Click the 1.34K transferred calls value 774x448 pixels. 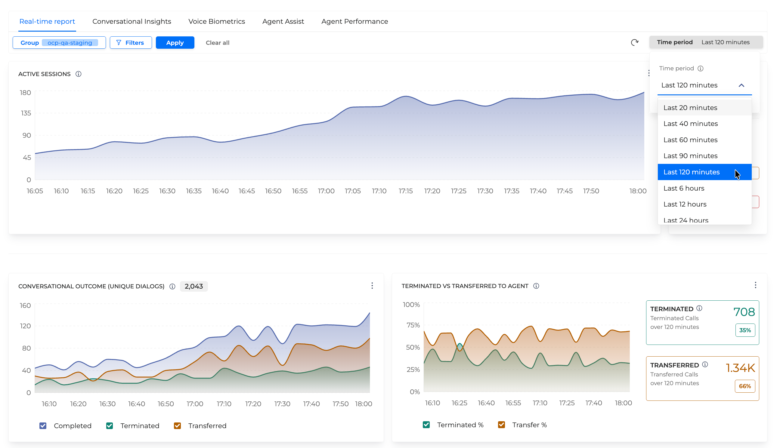point(740,368)
